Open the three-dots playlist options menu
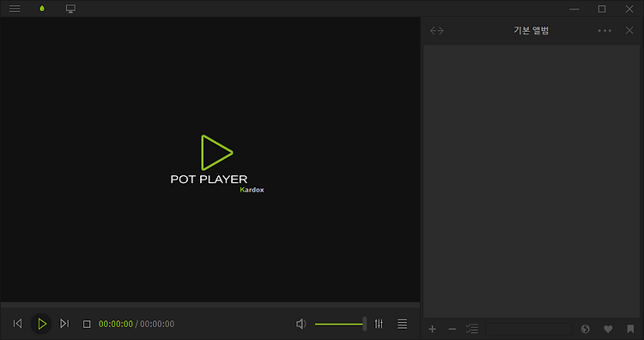644x340 pixels. pos(605,30)
